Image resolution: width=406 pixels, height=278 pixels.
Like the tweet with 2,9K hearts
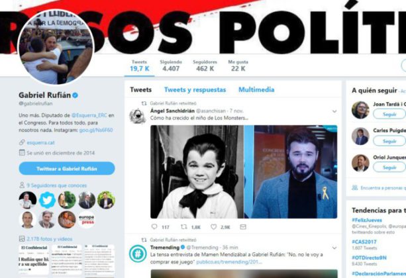click(214, 227)
